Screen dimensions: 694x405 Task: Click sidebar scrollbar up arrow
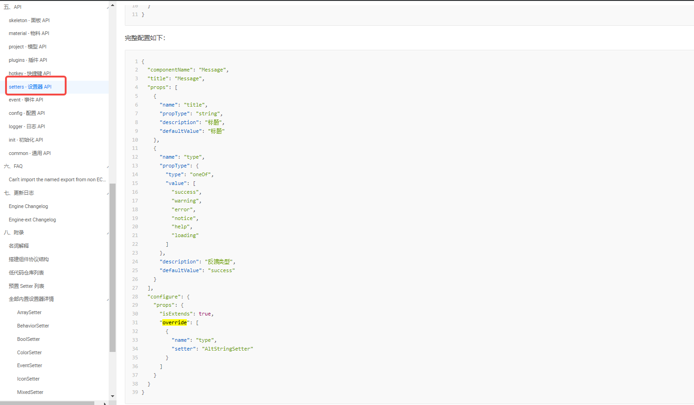[112, 5]
